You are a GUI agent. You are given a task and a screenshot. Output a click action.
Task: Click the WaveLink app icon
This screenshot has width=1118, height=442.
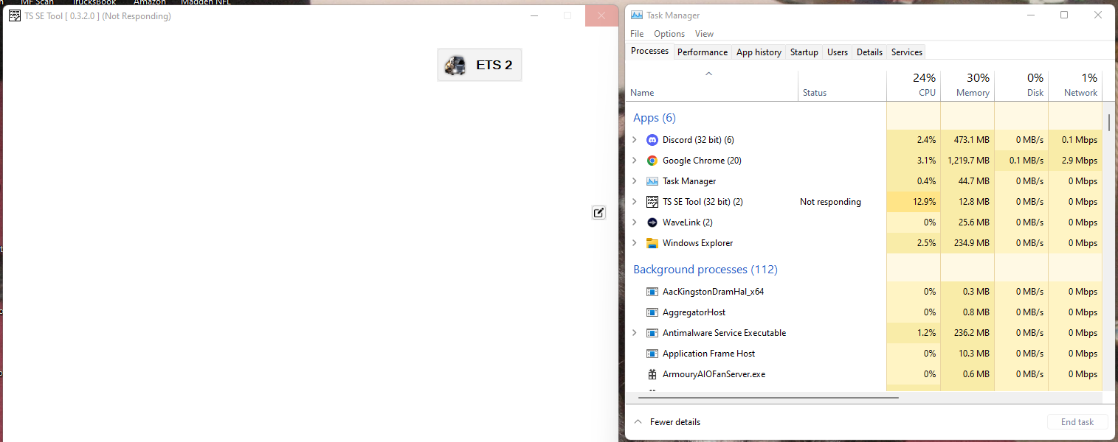(652, 222)
